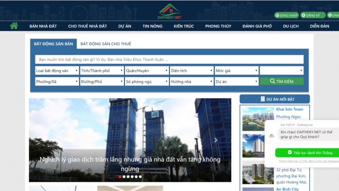Viewport: 339px width, 191px height.
Task: Open the Nghịch lý giao dịch trầm lắng article
Action: [x=130, y=164]
